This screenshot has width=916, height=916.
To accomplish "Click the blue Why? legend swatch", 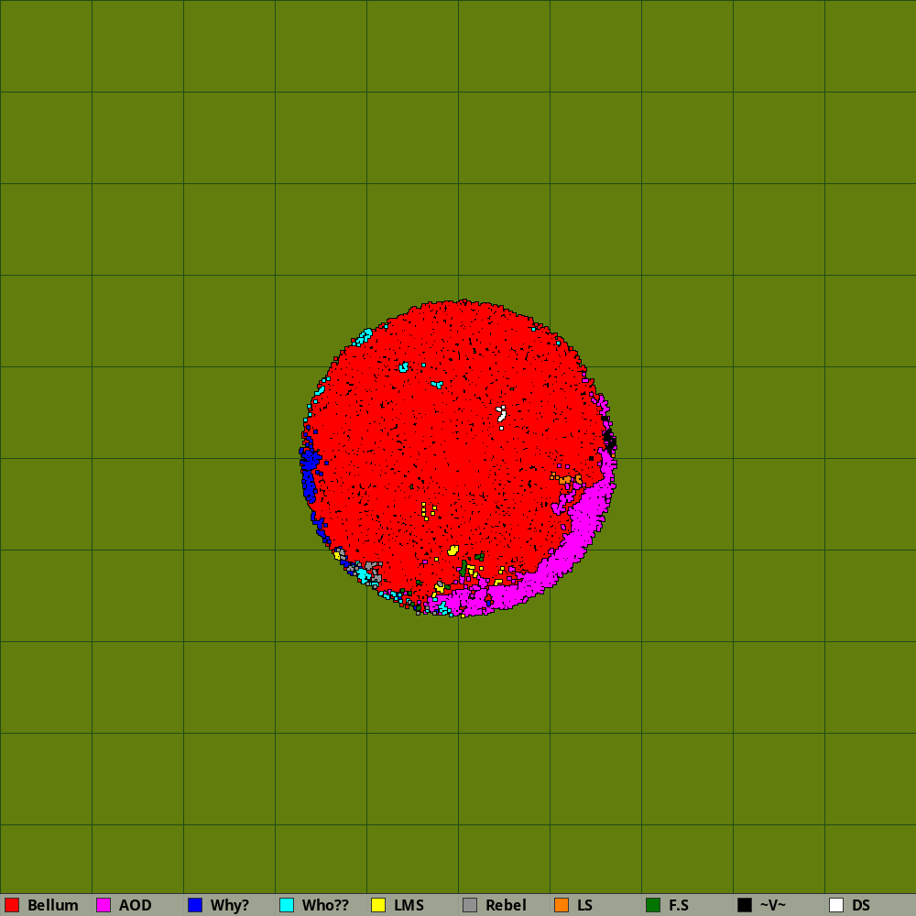I will pos(195,905).
